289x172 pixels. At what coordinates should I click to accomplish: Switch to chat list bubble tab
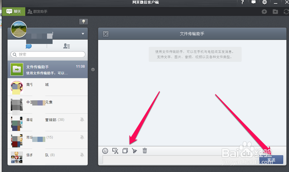(x=28, y=46)
